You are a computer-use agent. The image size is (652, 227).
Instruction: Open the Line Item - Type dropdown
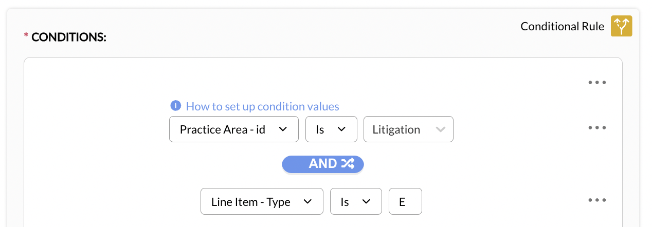coord(261,202)
